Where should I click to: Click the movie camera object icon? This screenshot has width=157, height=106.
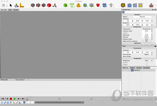coord(104,5)
